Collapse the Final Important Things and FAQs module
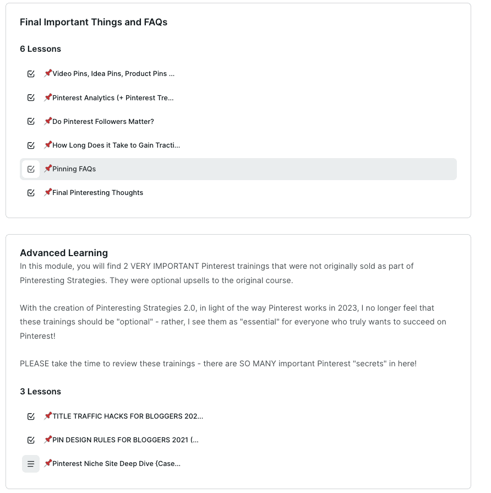 point(94,22)
